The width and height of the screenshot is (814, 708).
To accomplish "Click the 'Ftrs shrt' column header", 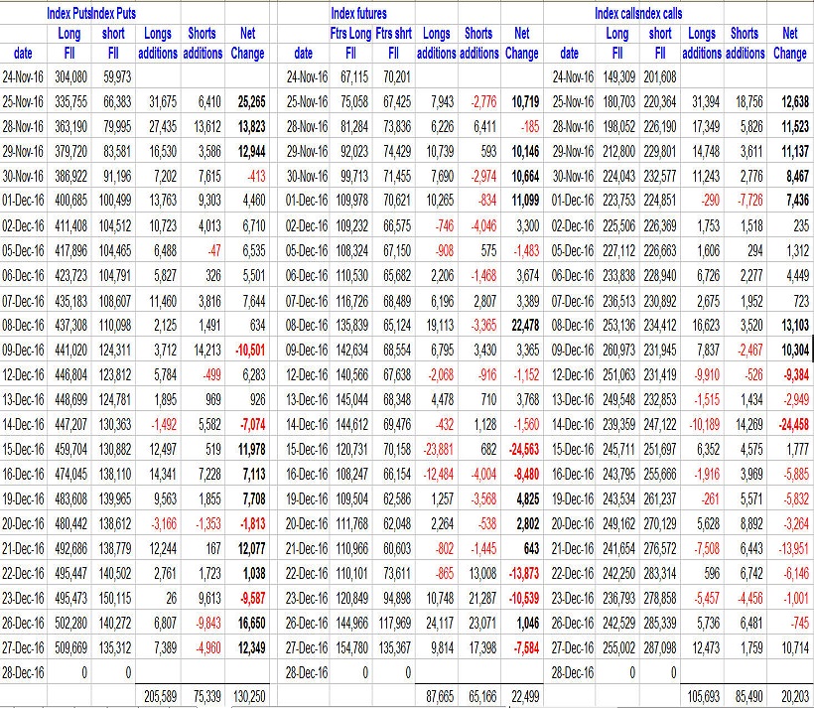I will click(x=393, y=34).
